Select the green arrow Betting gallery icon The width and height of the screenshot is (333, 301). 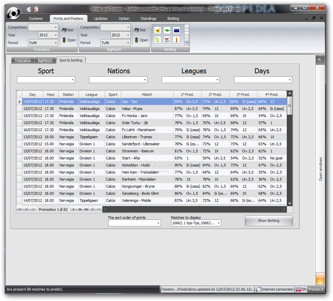click(x=167, y=30)
